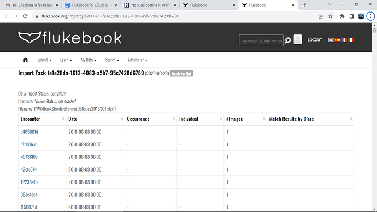
Task: Expand the My Data dropdown menu
Action: [89, 60]
